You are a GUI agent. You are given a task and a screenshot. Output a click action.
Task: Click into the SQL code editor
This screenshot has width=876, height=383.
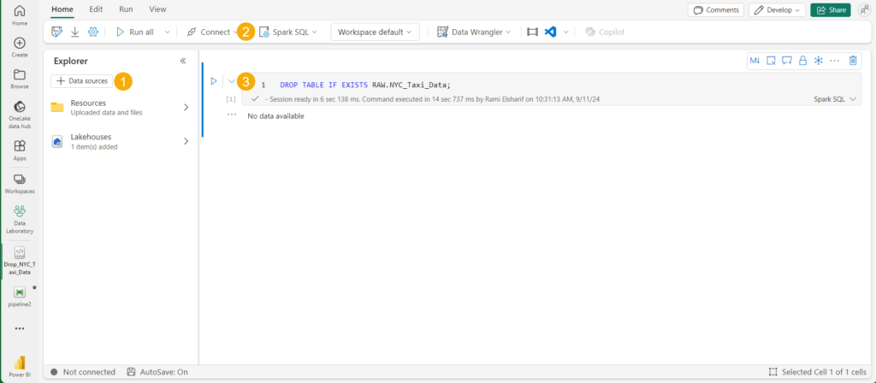[513, 85]
